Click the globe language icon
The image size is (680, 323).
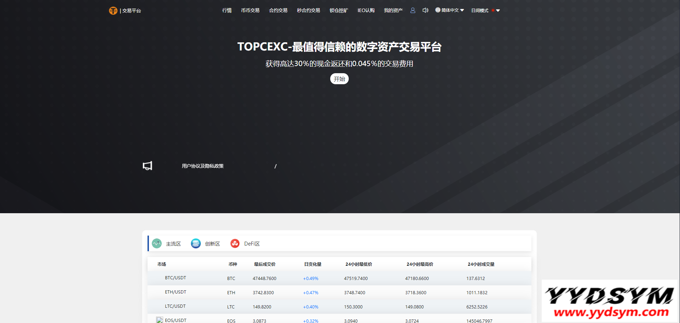pyautogui.click(x=438, y=10)
